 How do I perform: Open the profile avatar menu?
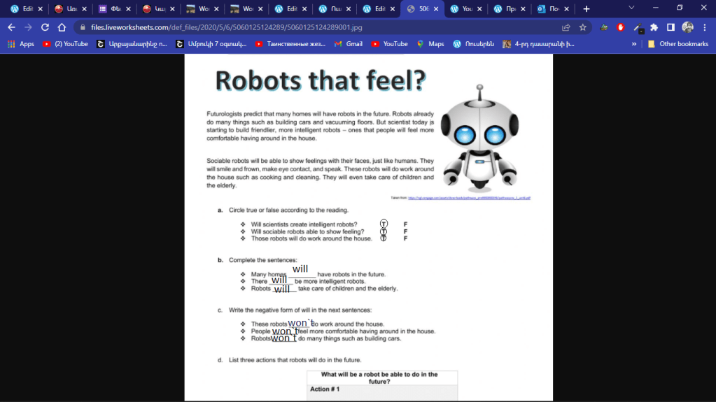[x=687, y=27]
